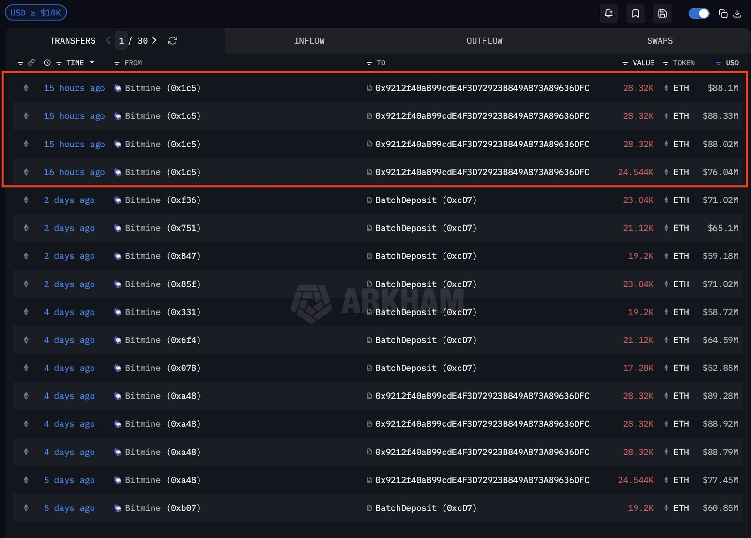Click the link chain icon in header

click(31, 62)
